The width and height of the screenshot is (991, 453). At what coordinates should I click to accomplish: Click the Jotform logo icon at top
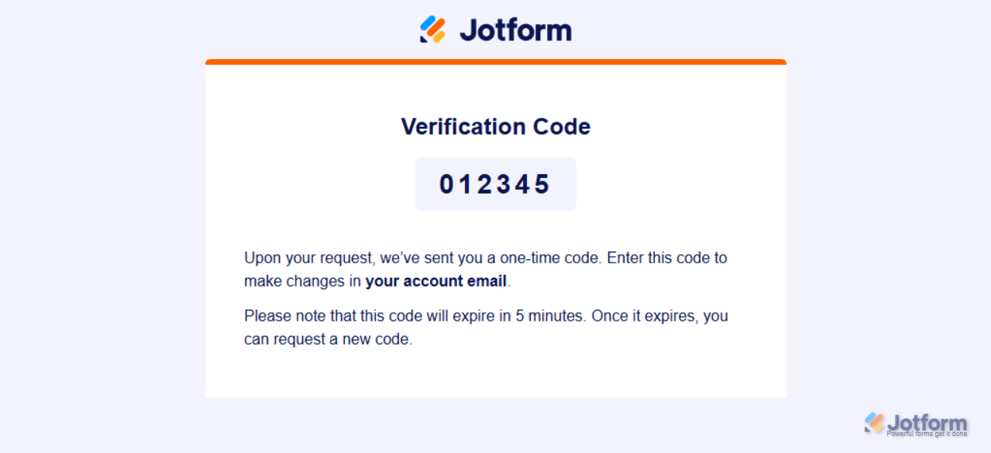click(432, 29)
